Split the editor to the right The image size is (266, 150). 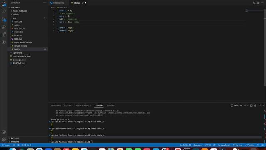coord(258,3)
